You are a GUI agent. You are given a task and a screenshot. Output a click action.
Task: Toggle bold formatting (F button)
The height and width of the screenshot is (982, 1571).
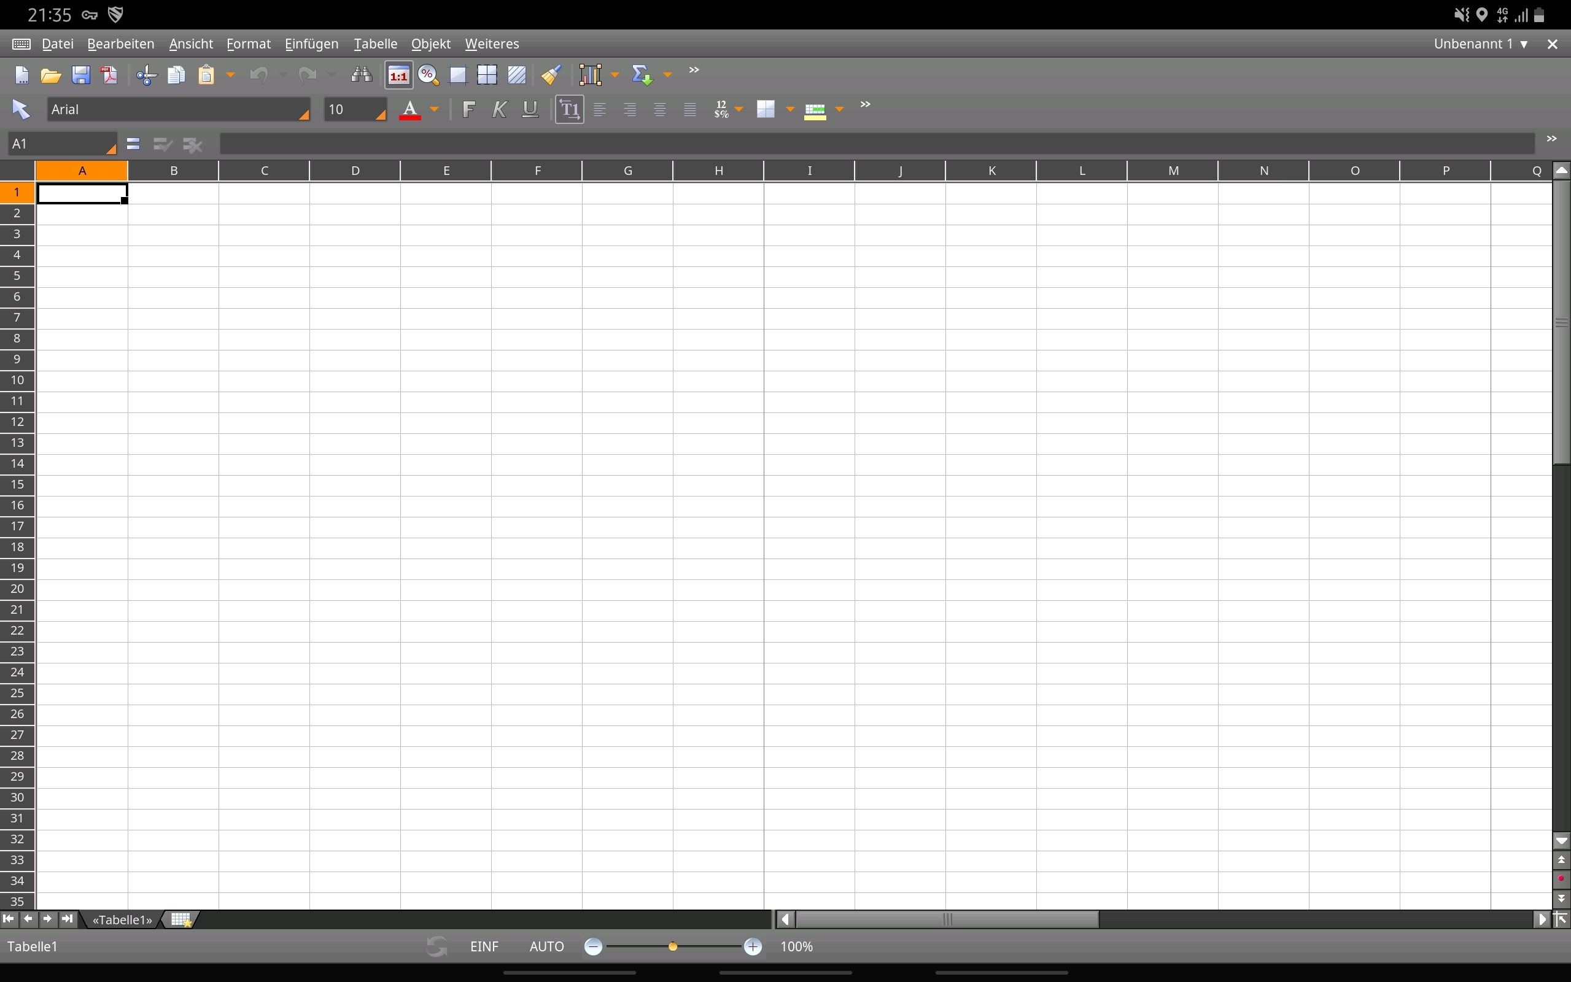(468, 110)
